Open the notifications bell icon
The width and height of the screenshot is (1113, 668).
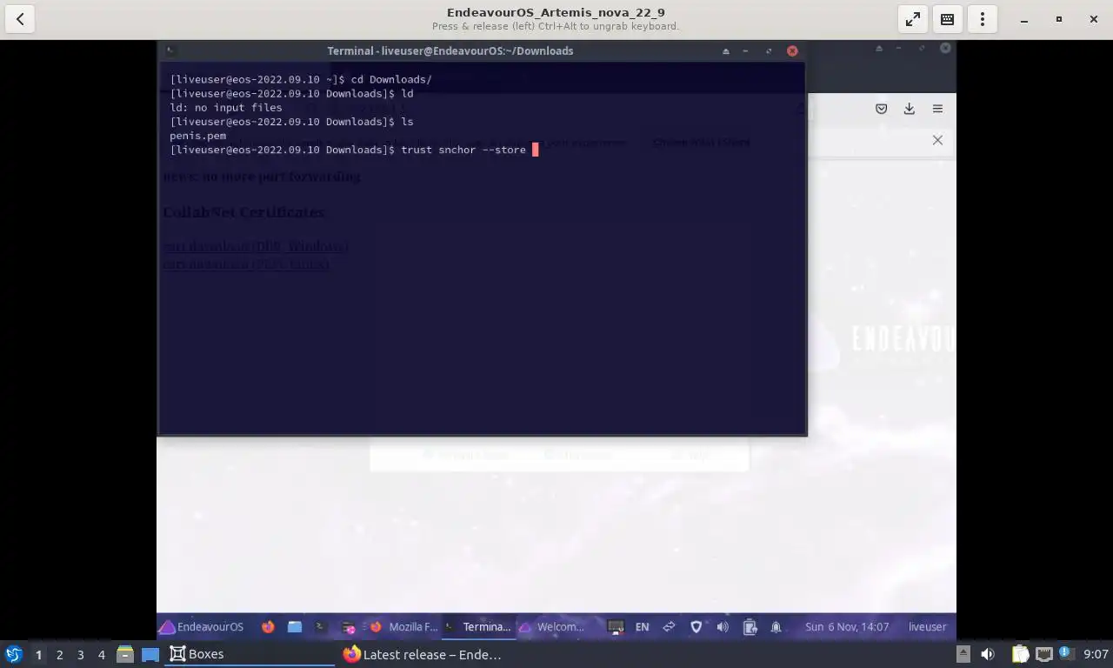[x=776, y=626]
